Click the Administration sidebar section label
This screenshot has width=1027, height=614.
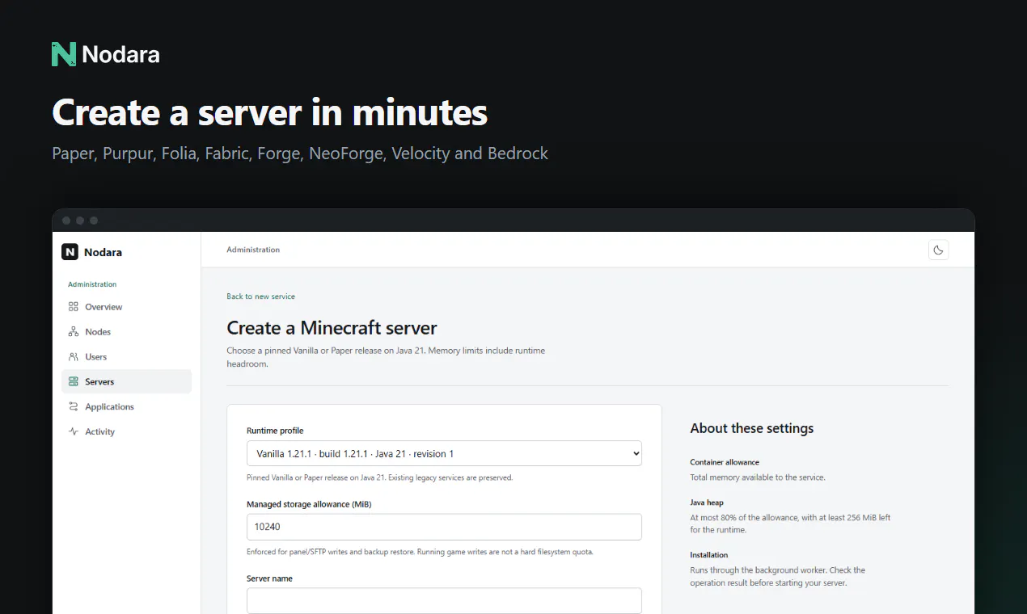click(x=92, y=284)
